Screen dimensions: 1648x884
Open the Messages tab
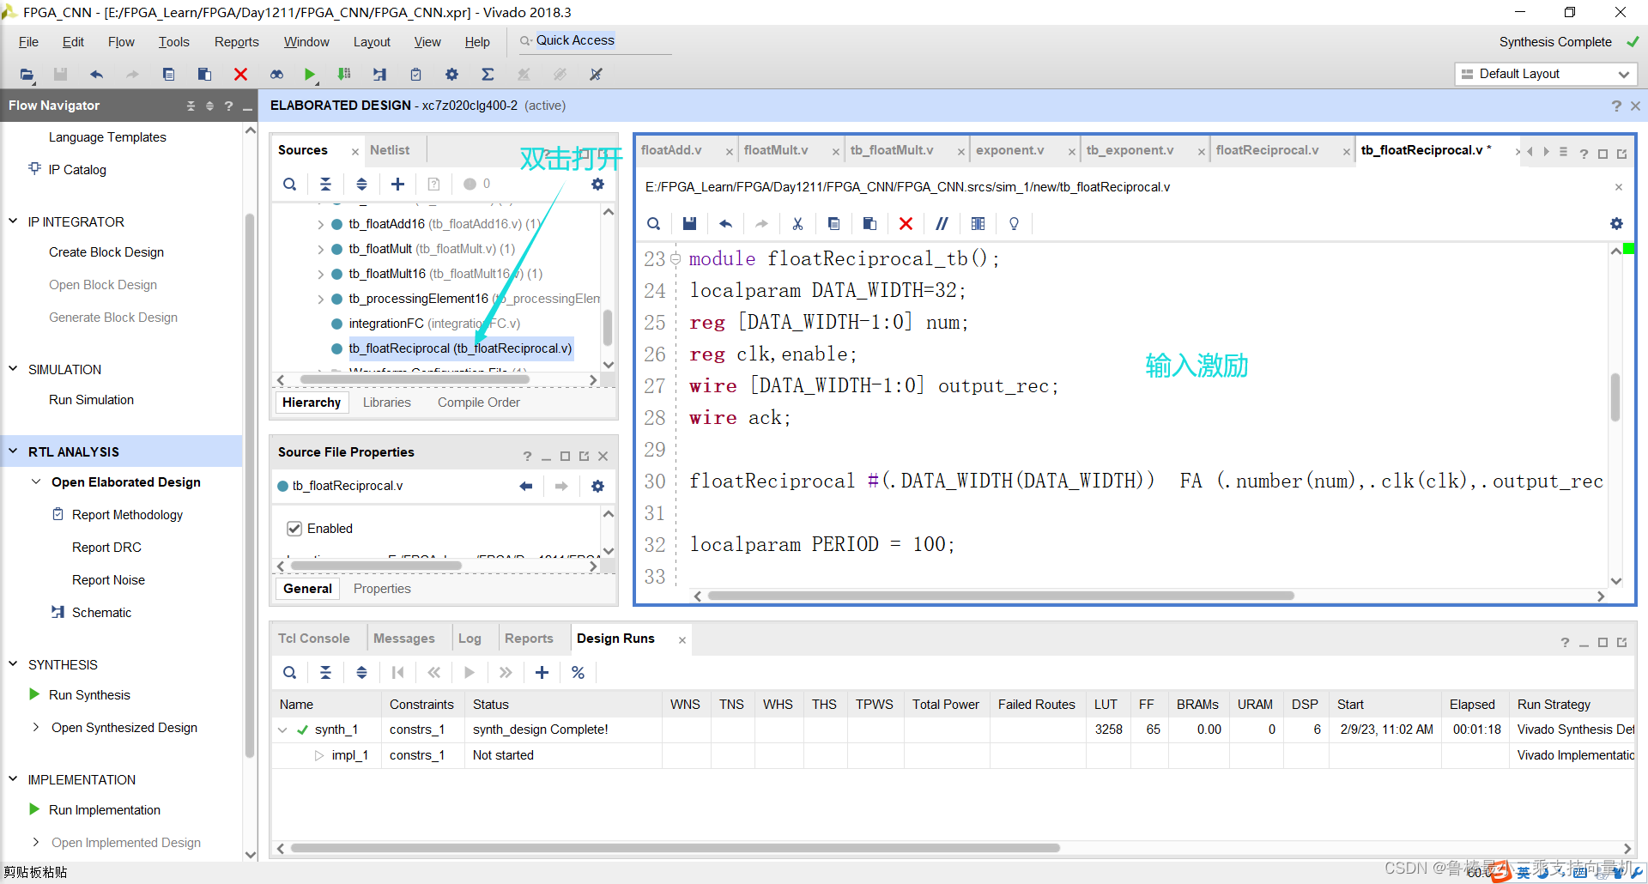pyautogui.click(x=403, y=639)
